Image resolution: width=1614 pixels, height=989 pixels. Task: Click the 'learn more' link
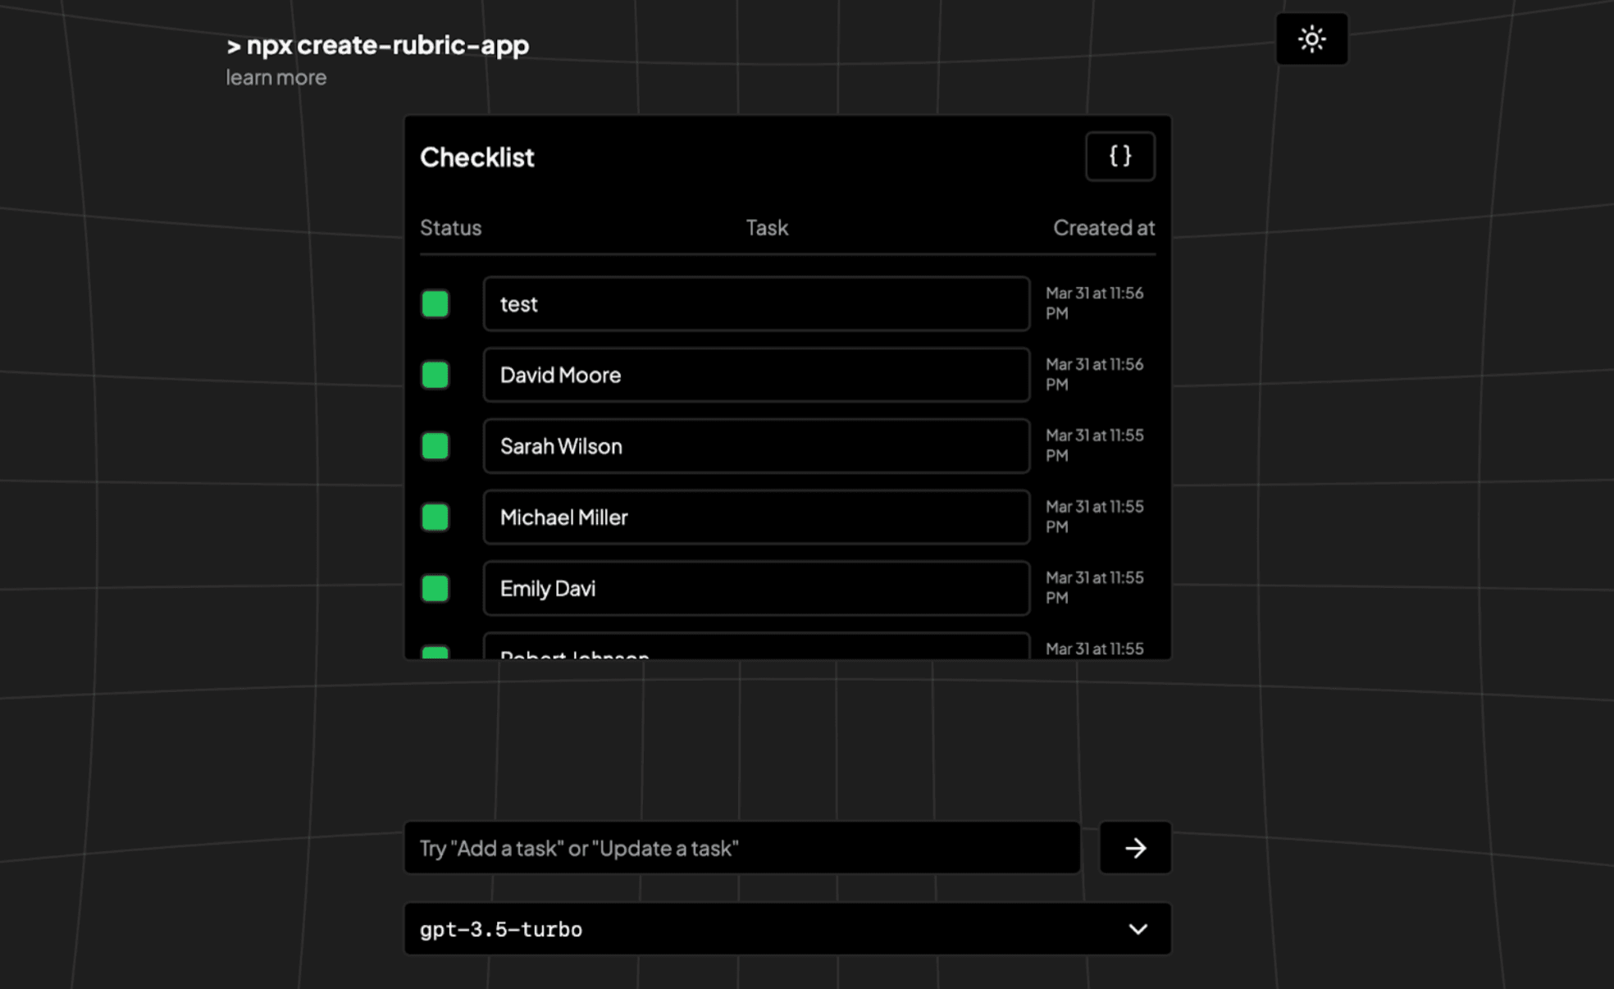[276, 77]
